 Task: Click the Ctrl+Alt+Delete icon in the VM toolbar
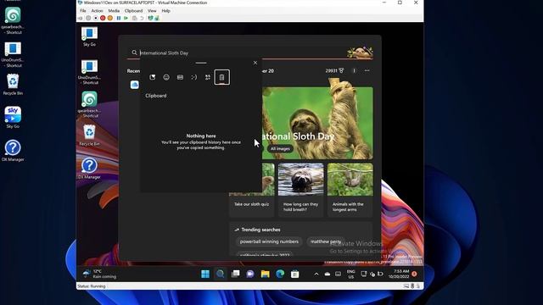[x=80, y=18]
